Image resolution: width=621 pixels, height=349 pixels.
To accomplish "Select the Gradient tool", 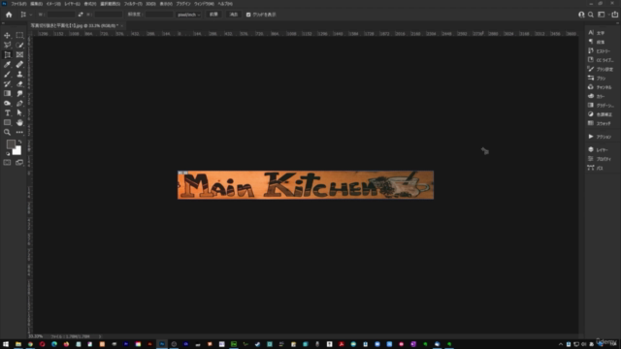I will point(7,93).
